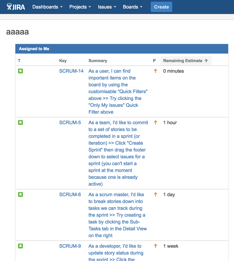Sort by the Key column header
Image resolution: width=234 pixels, height=261 pixels.
coord(63,61)
